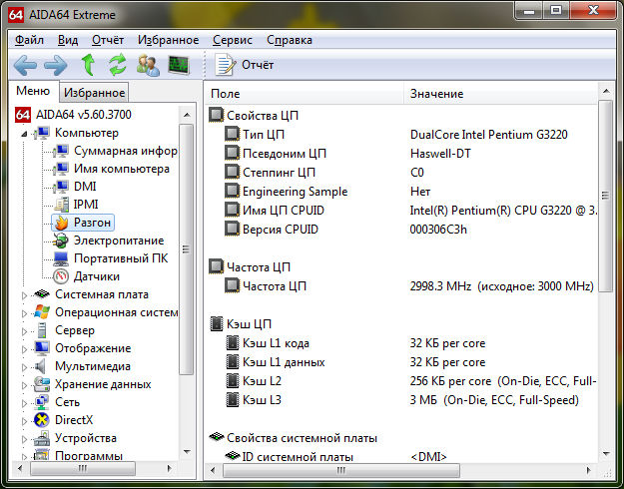Click the AIDA64 v5.60.3700 root icon

click(23, 115)
